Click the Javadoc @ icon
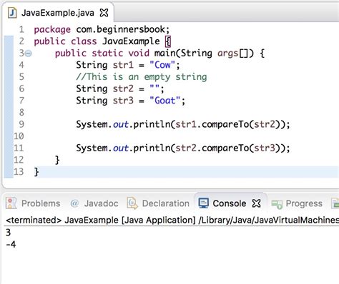Screen dimensions: 339x284 tap(74, 203)
